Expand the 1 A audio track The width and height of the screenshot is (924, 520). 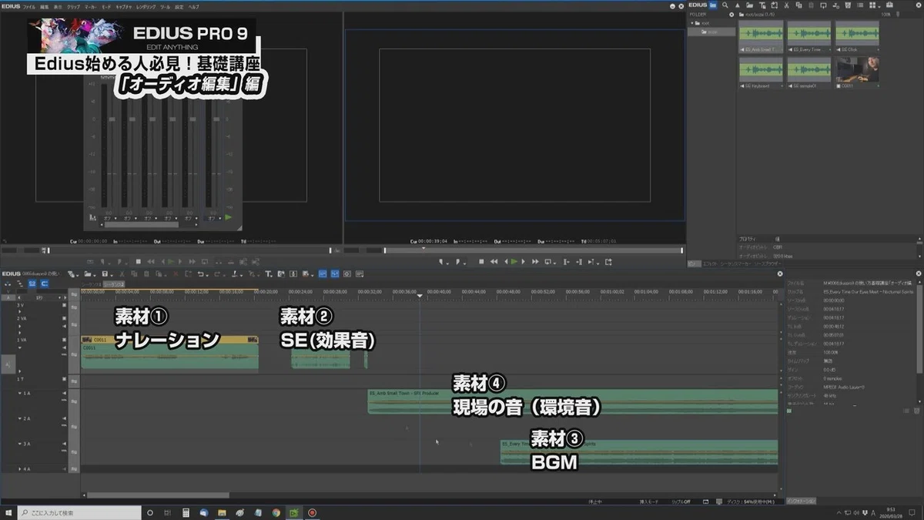pyautogui.click(x=20, y=393)
